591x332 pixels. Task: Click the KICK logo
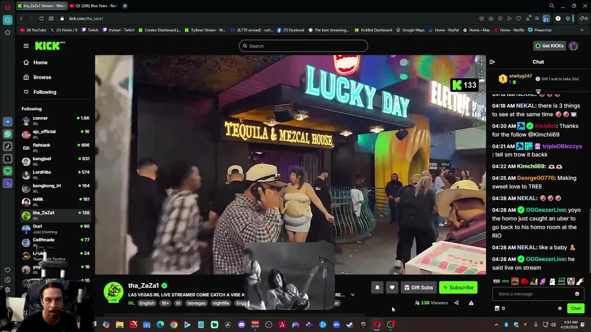[x=50, y=46]
